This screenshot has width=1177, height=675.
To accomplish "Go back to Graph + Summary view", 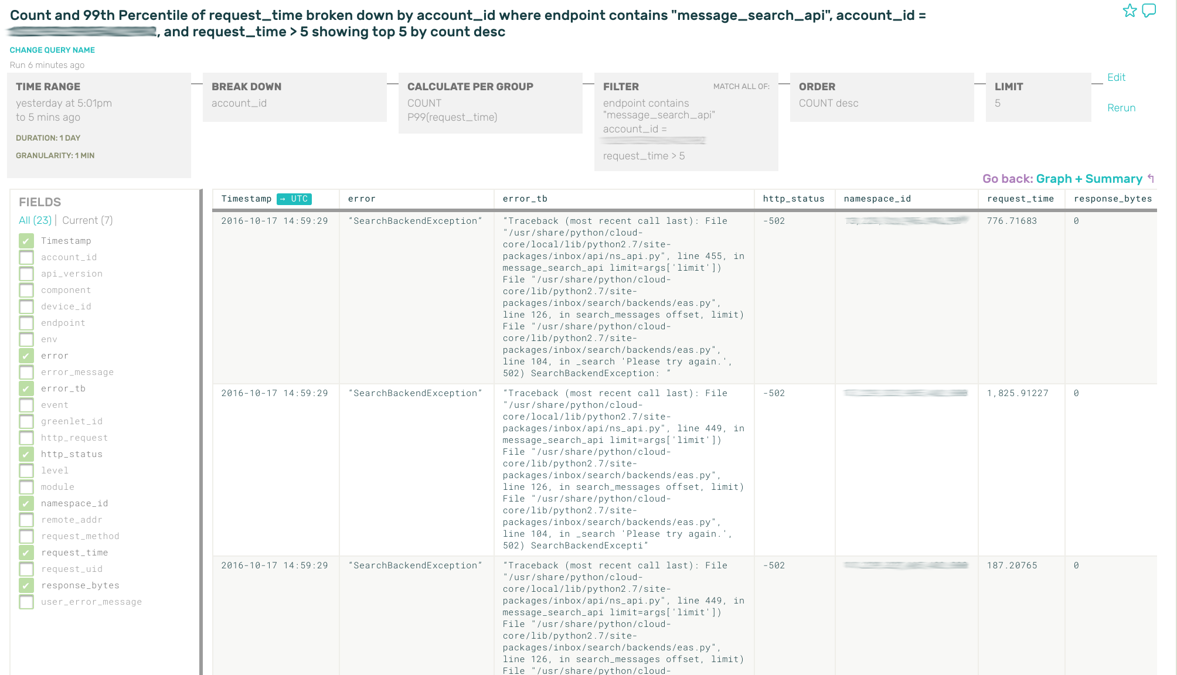I will 1088,179.
